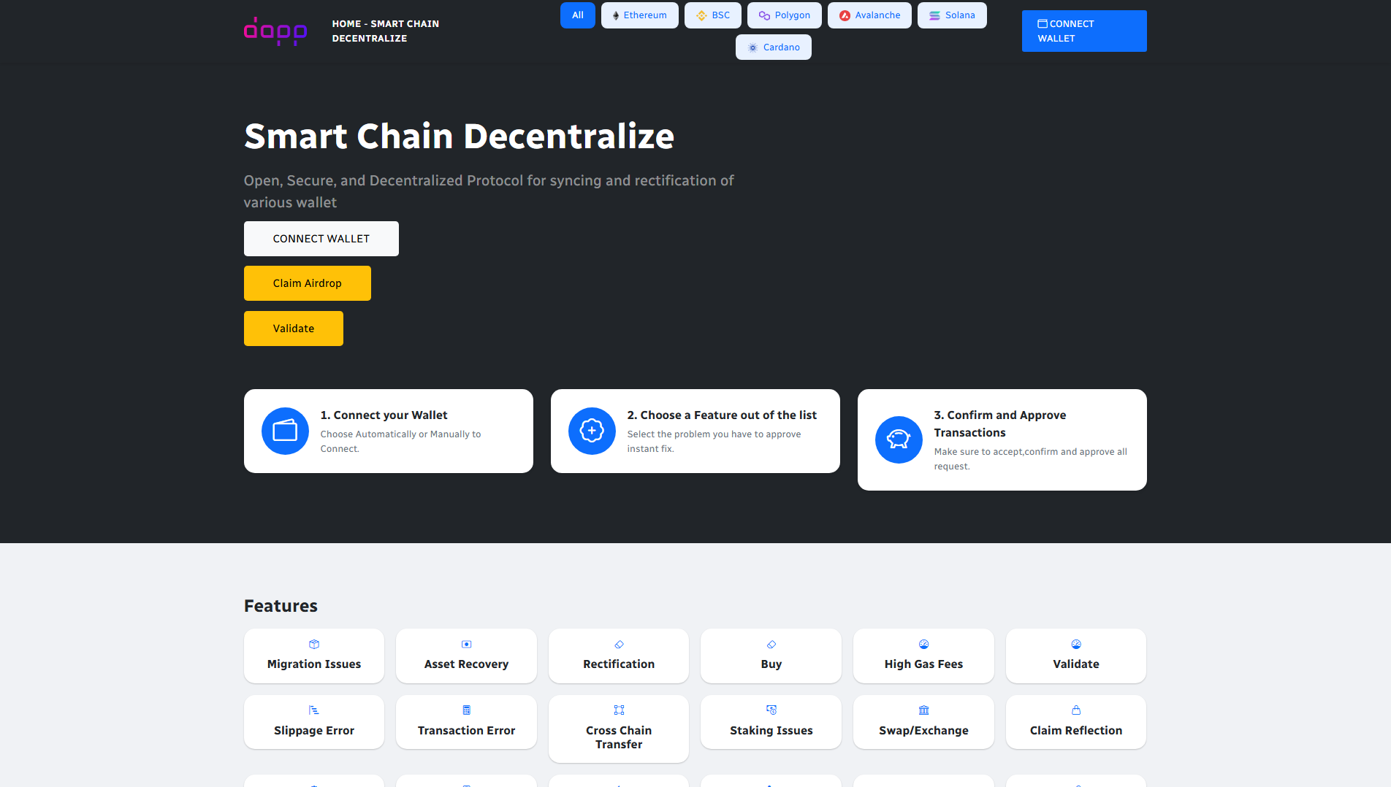The height and width of the screenshot is (787, 1391).
Task: Click the Cardano logo icon in filter
Action: tap(752, 47)
